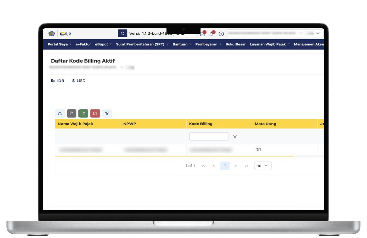Export the table with the red PDF icon

[x=95, y=113]
